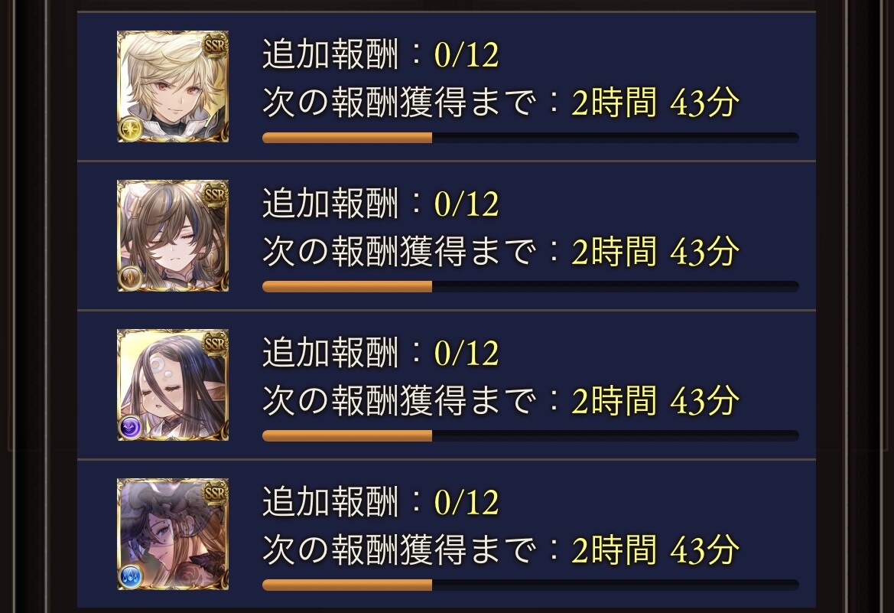Click the SSR badge on the third portrait
Viewport: 894px width, 613px height.
215,343
